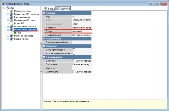Expand the Сервис-печать node
This screenshot has width=169, height=111.
click(8, 39)
